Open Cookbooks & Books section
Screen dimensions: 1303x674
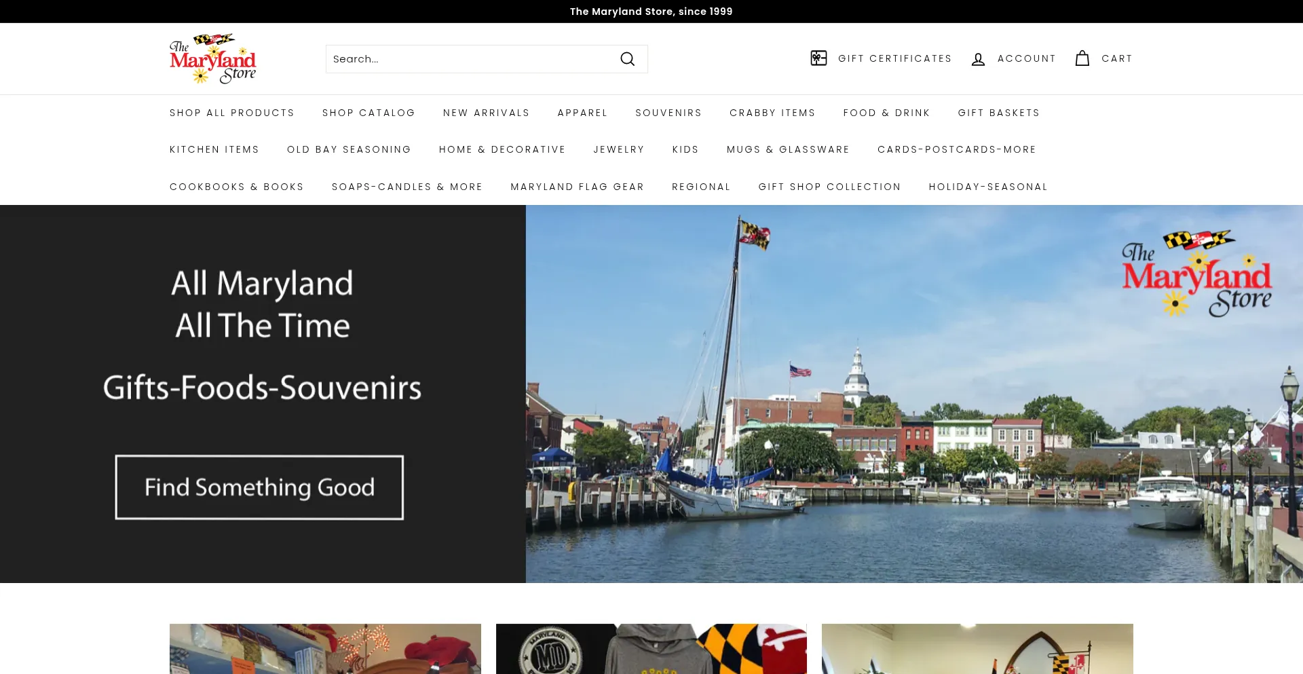pyautogui.click(x=236, y=187)
